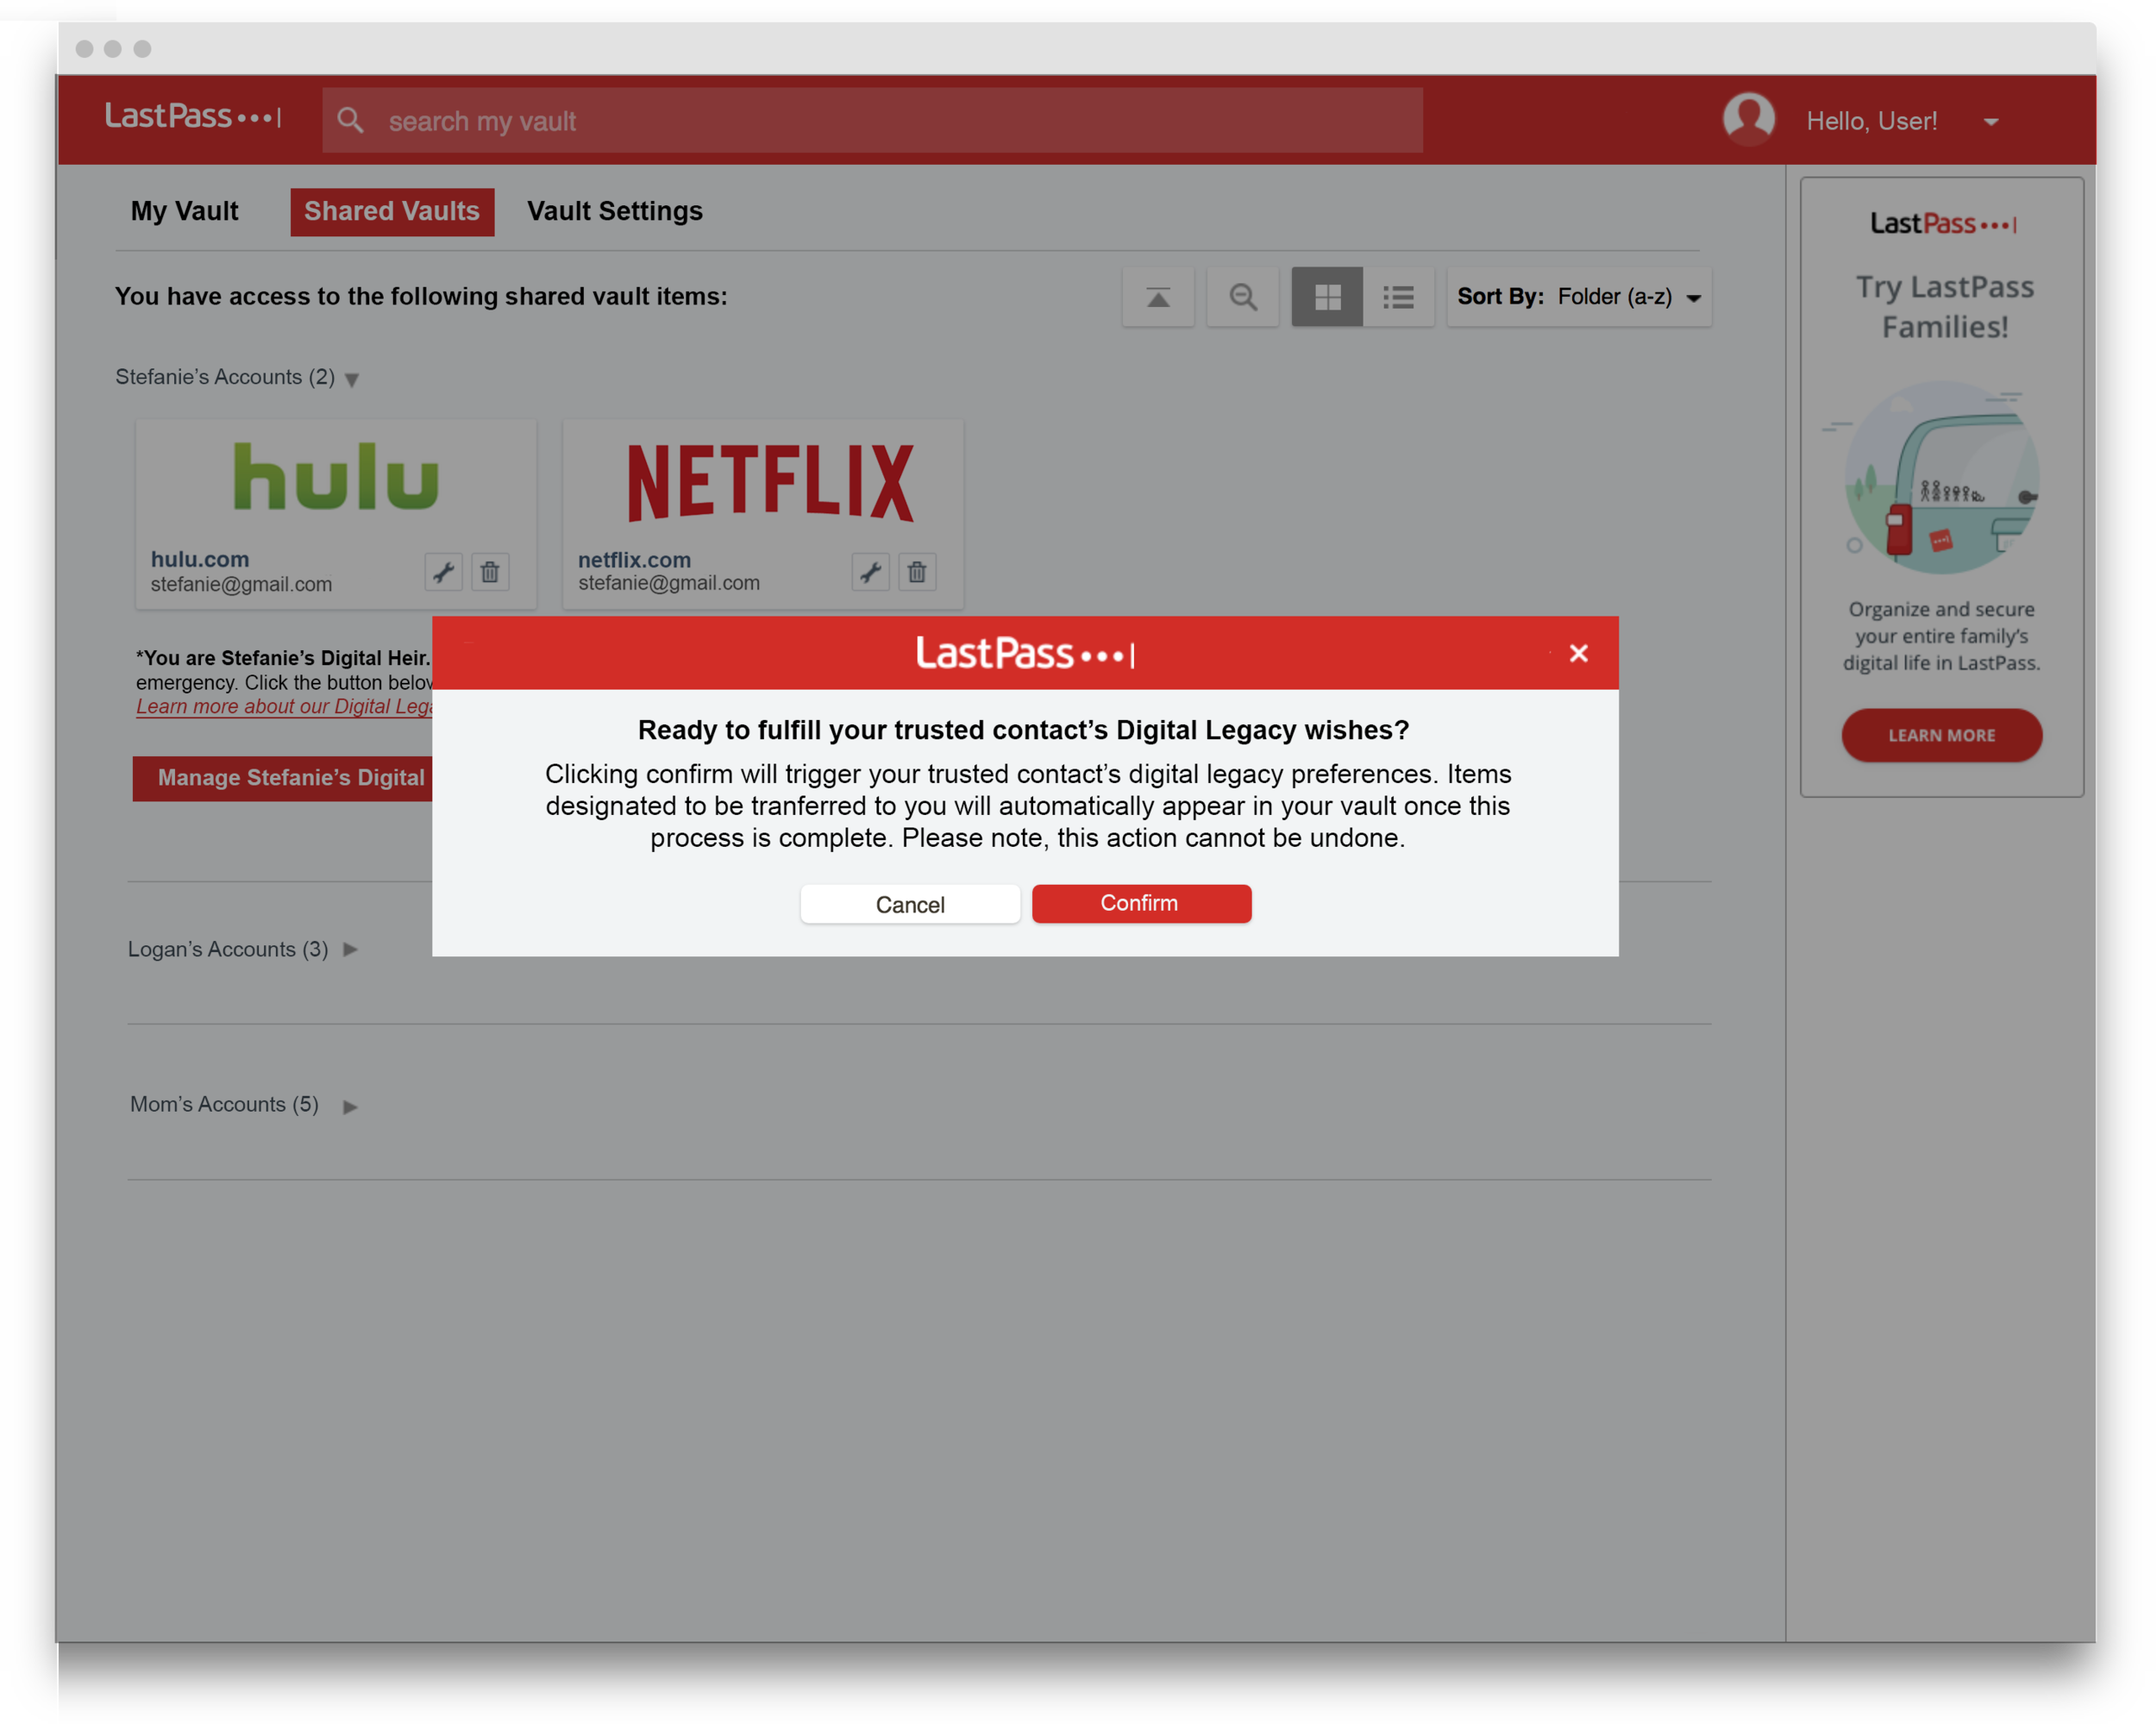This screenshot has height=1724, width=2156.
Task: Click the search magnifier icon in the vault search bar
Action: point(350,121)
